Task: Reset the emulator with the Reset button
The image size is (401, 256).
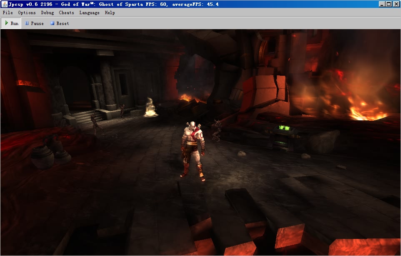Action: [60, 23]
